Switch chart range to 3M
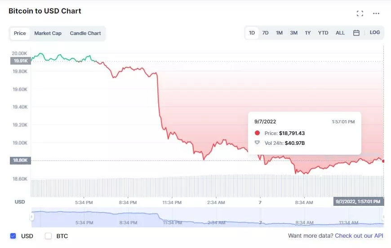The width and height of the screenshot is (391, 248). click(293, 33)
